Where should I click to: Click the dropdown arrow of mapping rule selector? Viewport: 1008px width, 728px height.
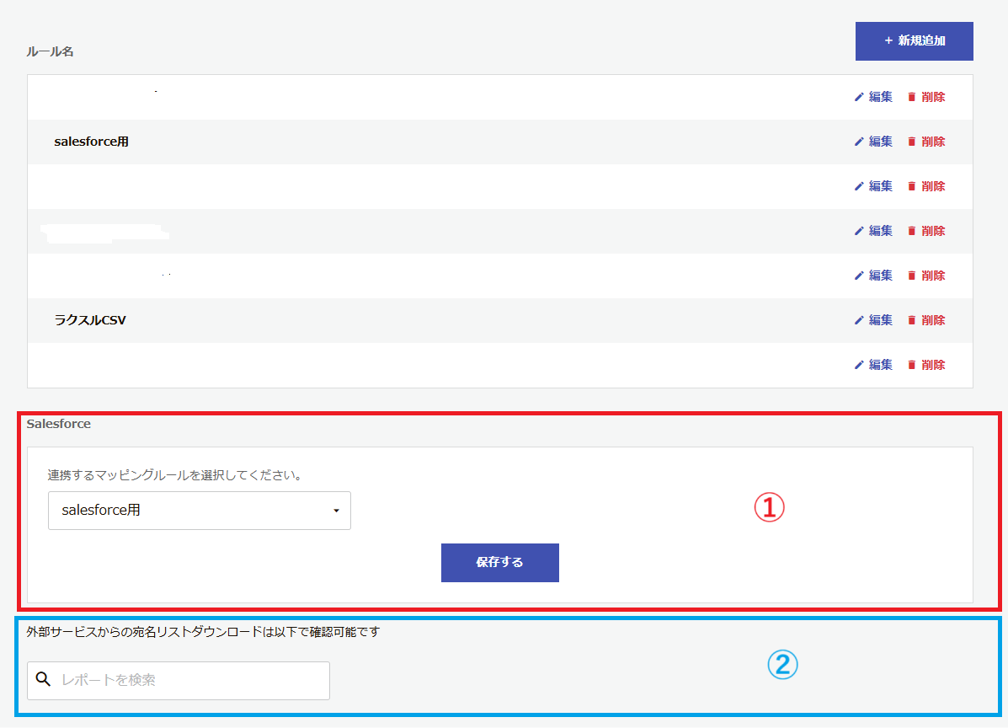click(x=336, y=511)
